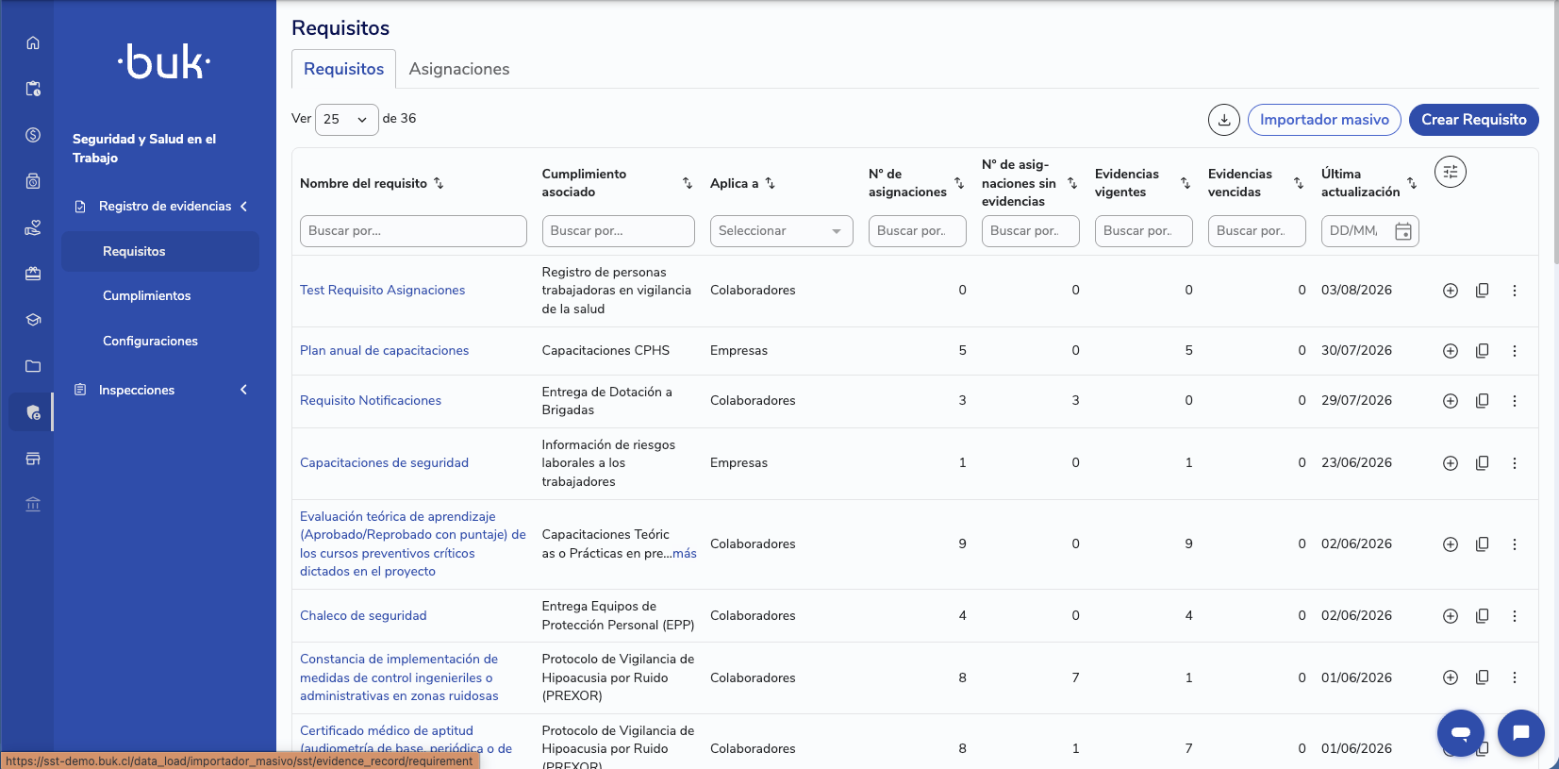The image size is (1559, 769).
Task: Open the time clock attendance icon
Action: click(33, 181)
